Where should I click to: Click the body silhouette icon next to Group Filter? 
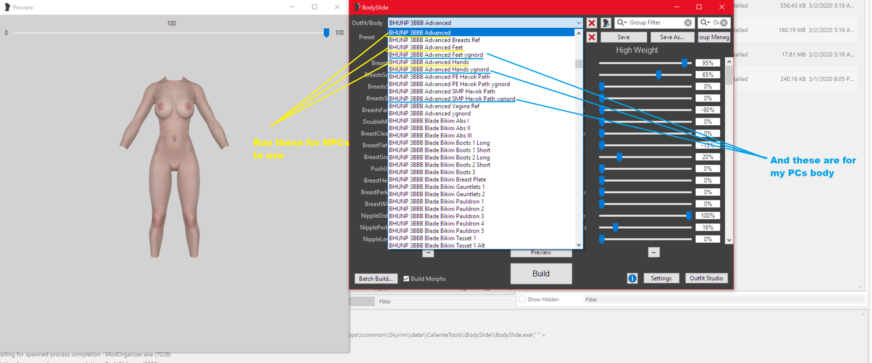tap(606, 23)
